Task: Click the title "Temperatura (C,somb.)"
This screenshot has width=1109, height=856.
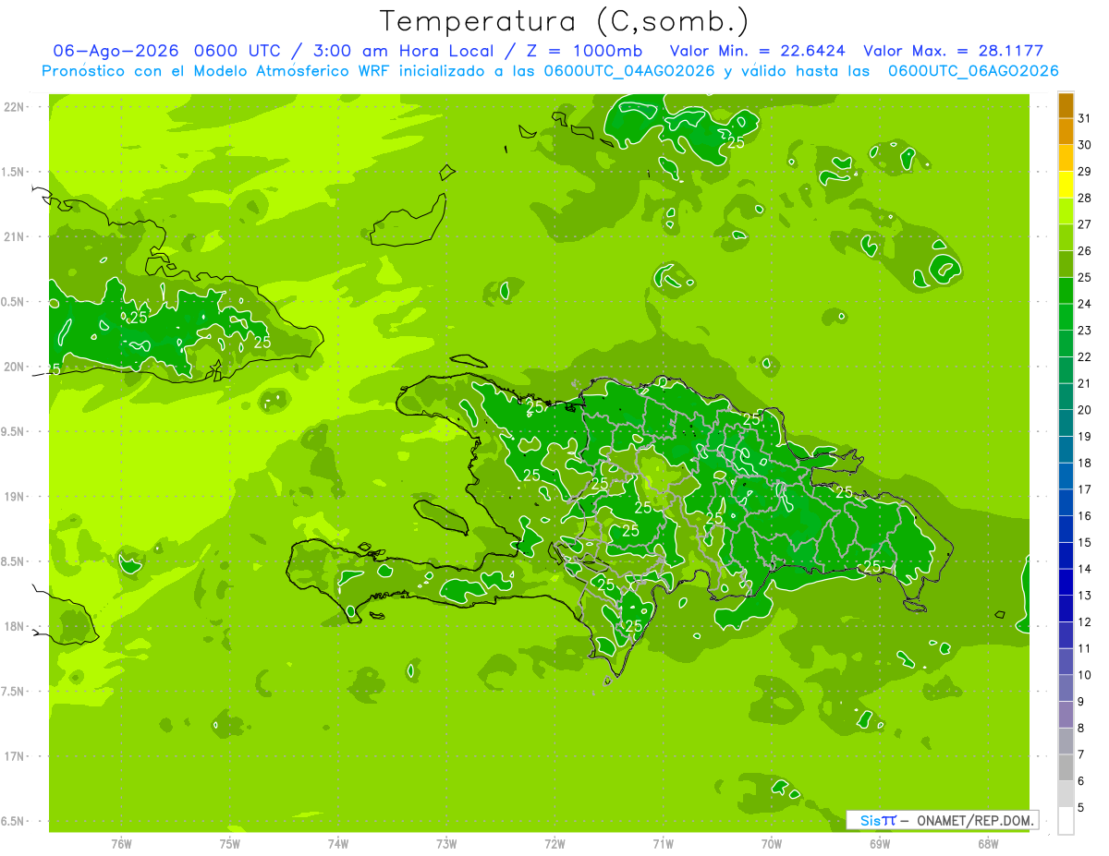Action: point(564,21)
